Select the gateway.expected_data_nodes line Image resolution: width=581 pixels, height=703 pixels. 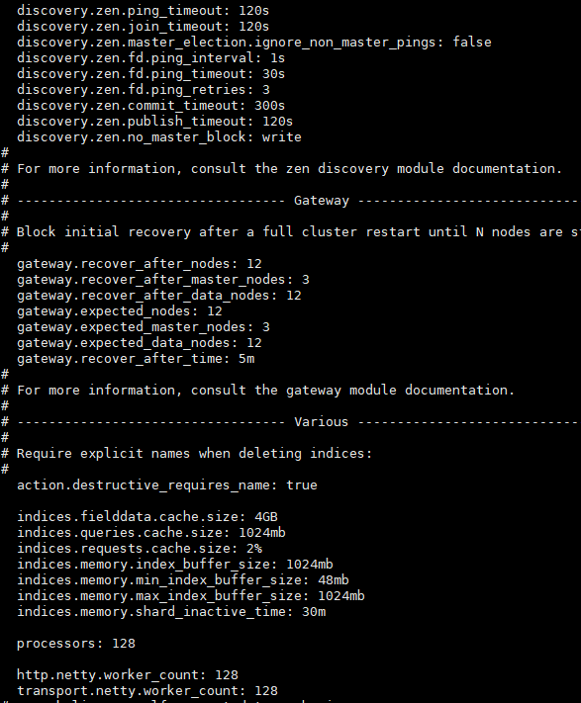click(140, 343)
